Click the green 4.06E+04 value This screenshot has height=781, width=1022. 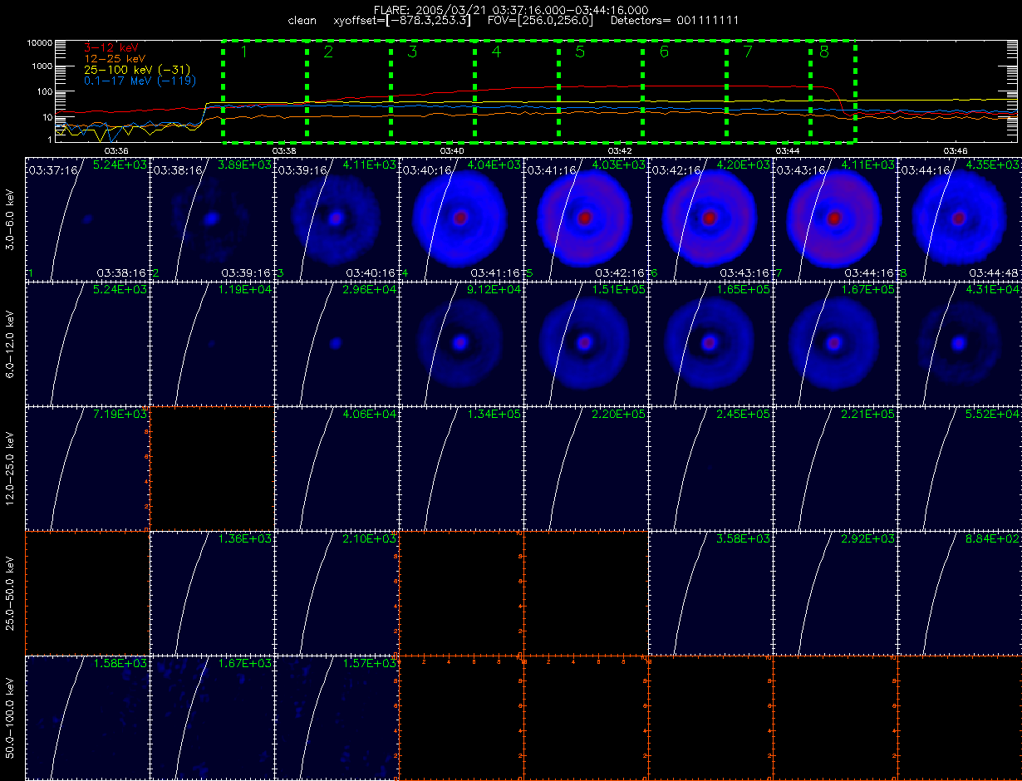pos(369,415)
